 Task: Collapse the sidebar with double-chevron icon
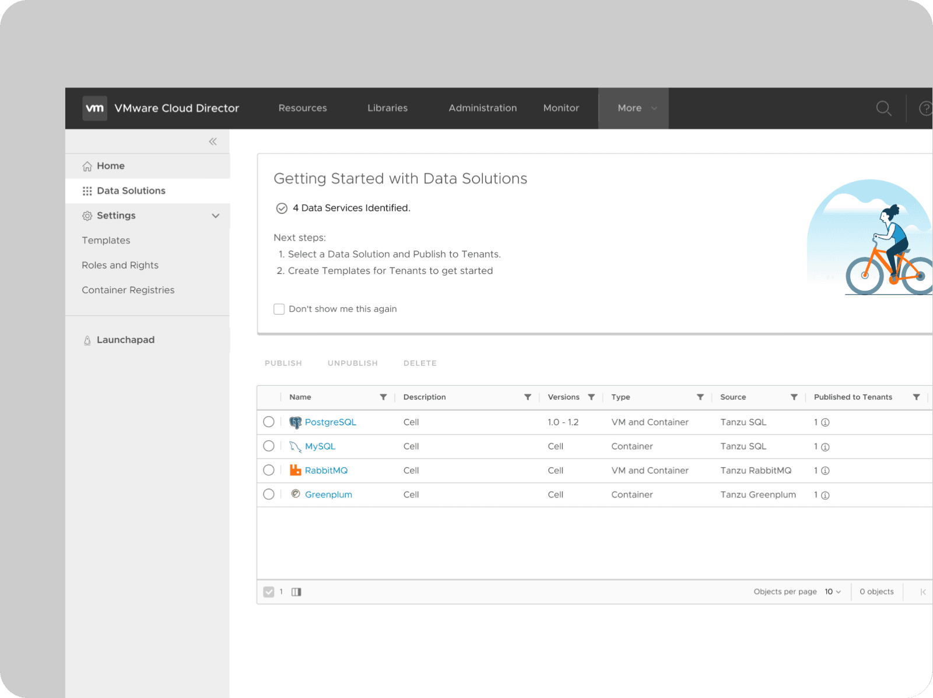coord(213,142)
